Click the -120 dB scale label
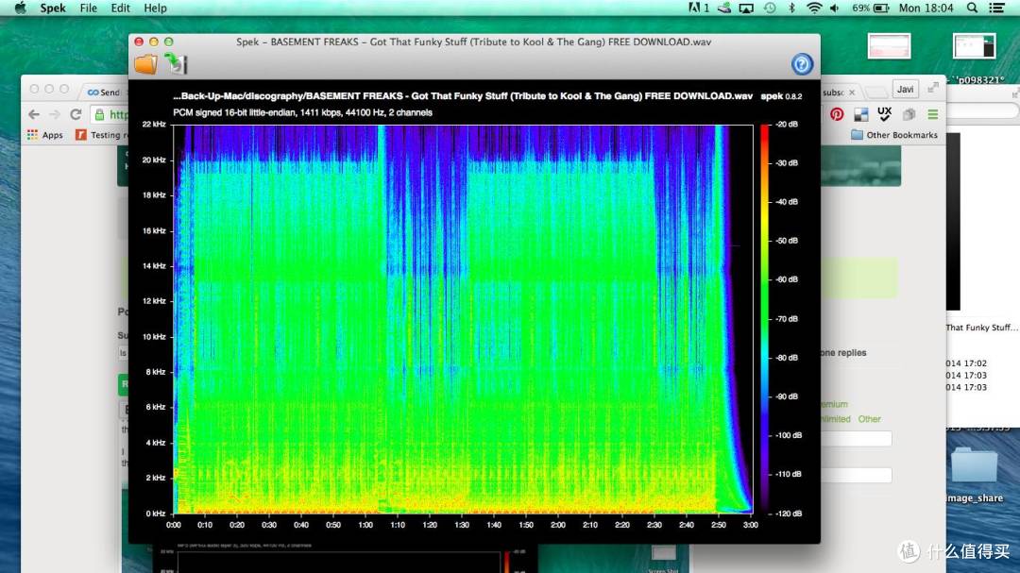 coord(788,514)
